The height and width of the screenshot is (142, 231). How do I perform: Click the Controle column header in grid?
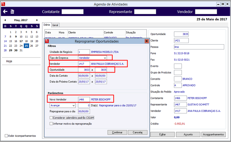point(114,33)
